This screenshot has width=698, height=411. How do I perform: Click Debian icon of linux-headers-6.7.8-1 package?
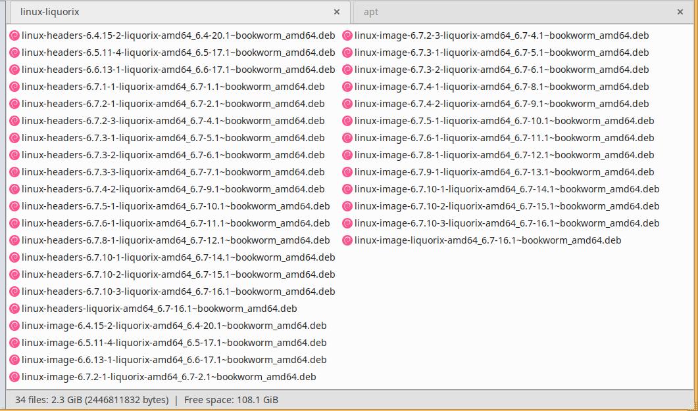pyautogui.click(x=14, y=240)
